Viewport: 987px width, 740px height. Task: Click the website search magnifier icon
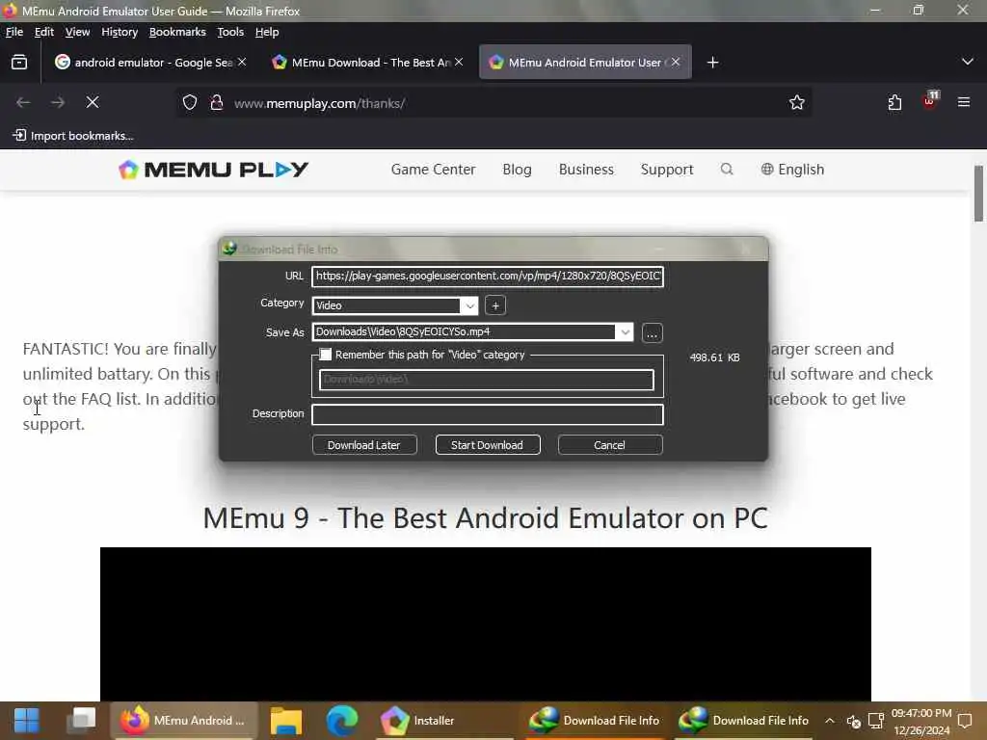727,169
